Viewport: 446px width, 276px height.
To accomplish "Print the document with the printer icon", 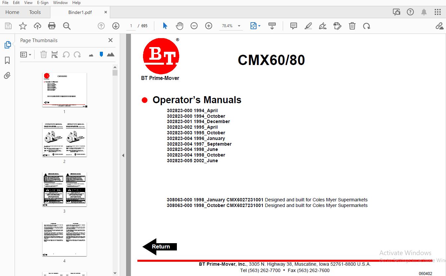I will pyautogui.click(x=52, y=26).
